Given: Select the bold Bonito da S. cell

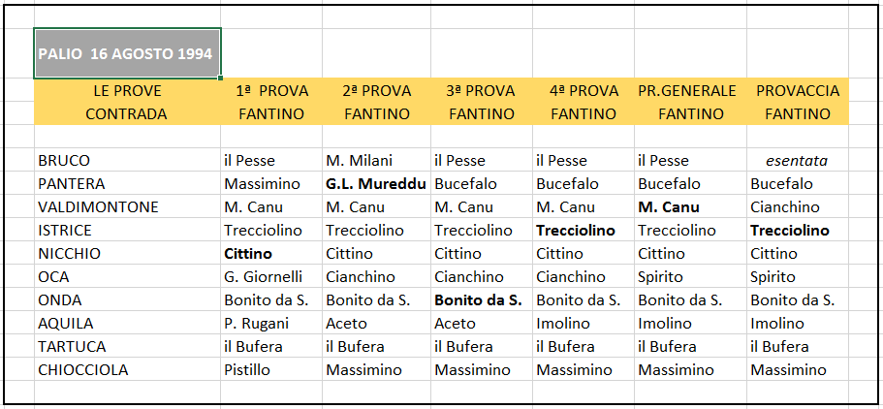Looking at the screenshot, I should [x=482, y=299].
